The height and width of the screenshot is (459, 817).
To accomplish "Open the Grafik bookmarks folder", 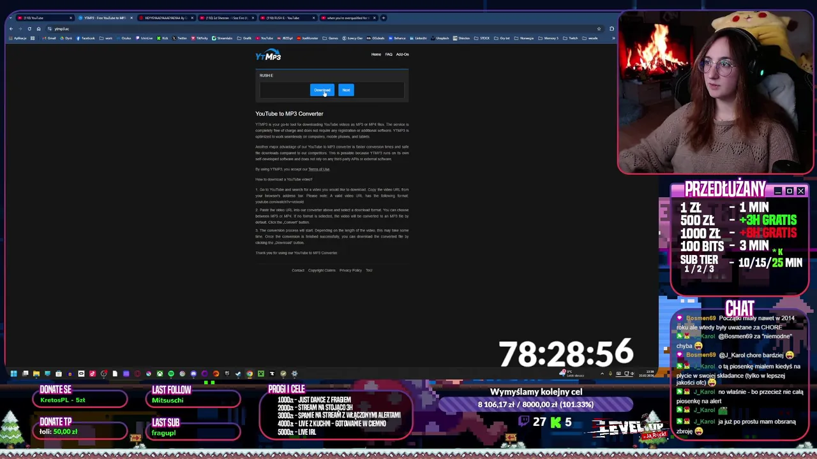I will click(244, 38).
